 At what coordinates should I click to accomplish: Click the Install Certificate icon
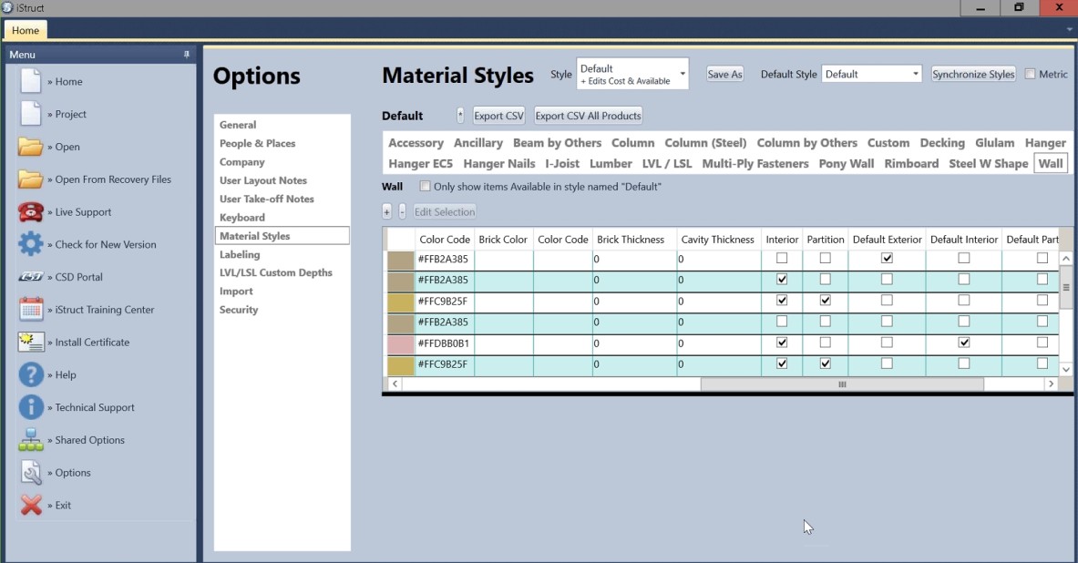(31, 343)
